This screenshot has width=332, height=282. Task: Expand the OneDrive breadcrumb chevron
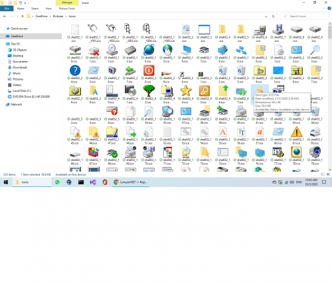coord(50,17)
